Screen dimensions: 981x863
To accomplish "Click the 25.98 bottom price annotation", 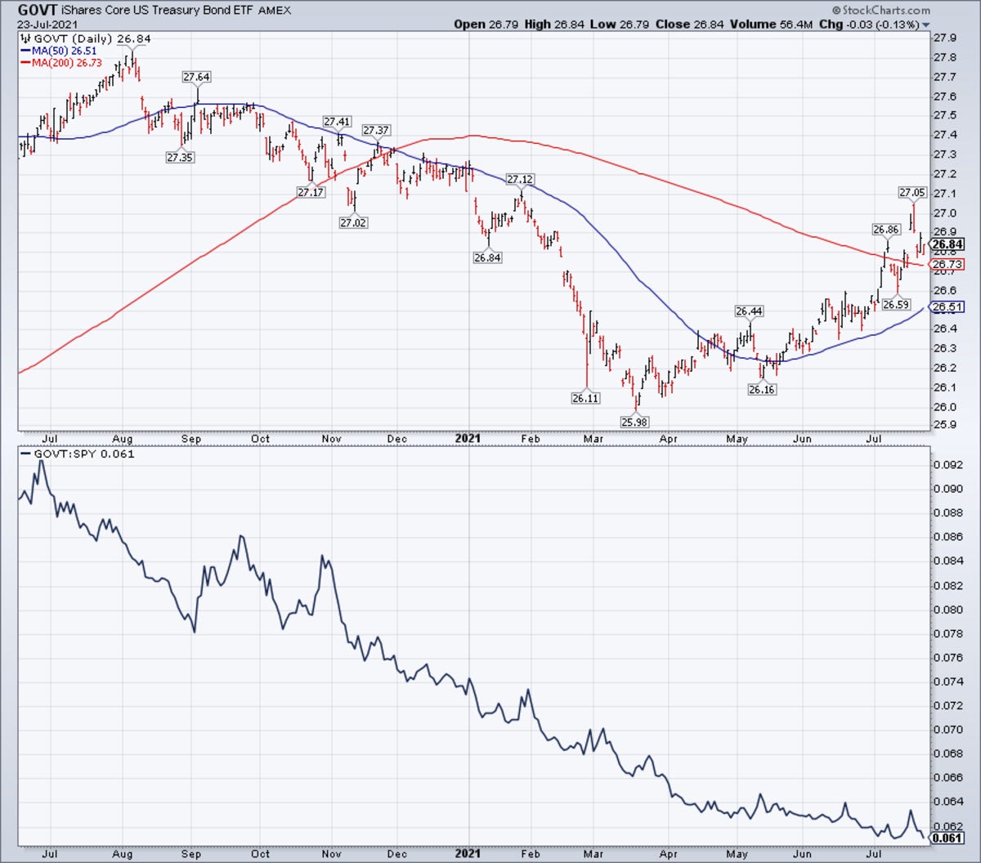I will click(x=635, y=422).
